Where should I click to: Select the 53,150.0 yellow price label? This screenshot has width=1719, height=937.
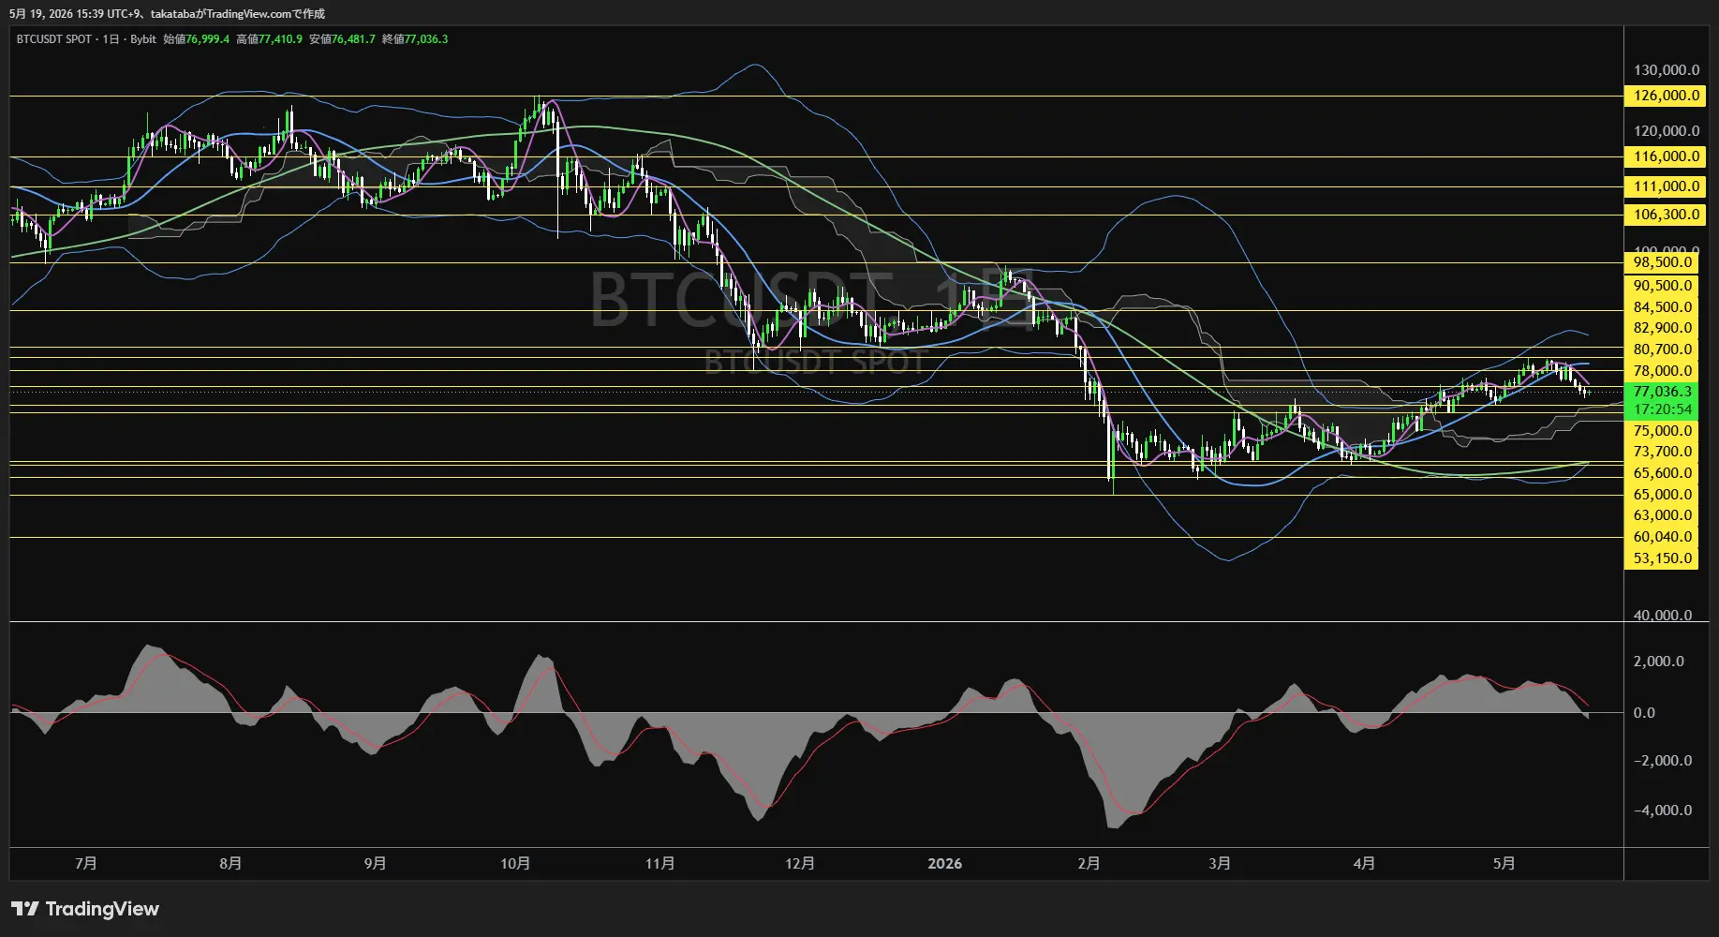click(x=1661, y=558)
